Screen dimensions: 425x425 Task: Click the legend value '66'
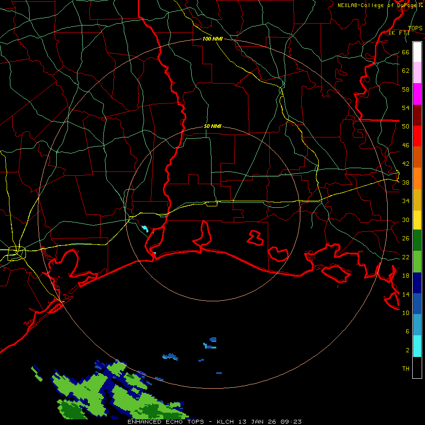point(406,52)
